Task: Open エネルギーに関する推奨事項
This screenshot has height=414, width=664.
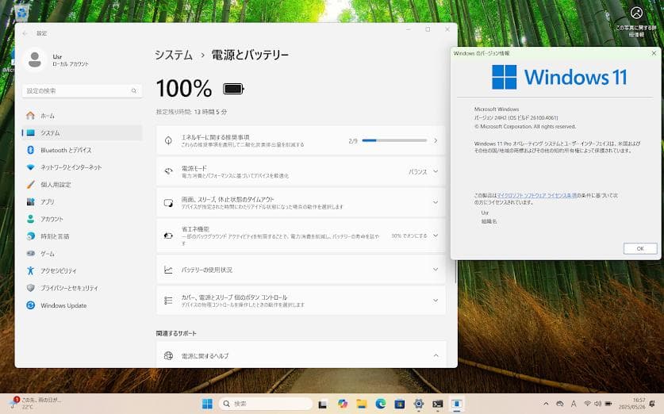Action: pos(301,140)
